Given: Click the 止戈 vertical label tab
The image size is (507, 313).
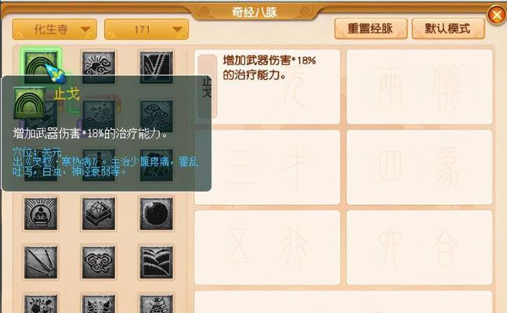Looking at the screenshot, I should (207, 87).
